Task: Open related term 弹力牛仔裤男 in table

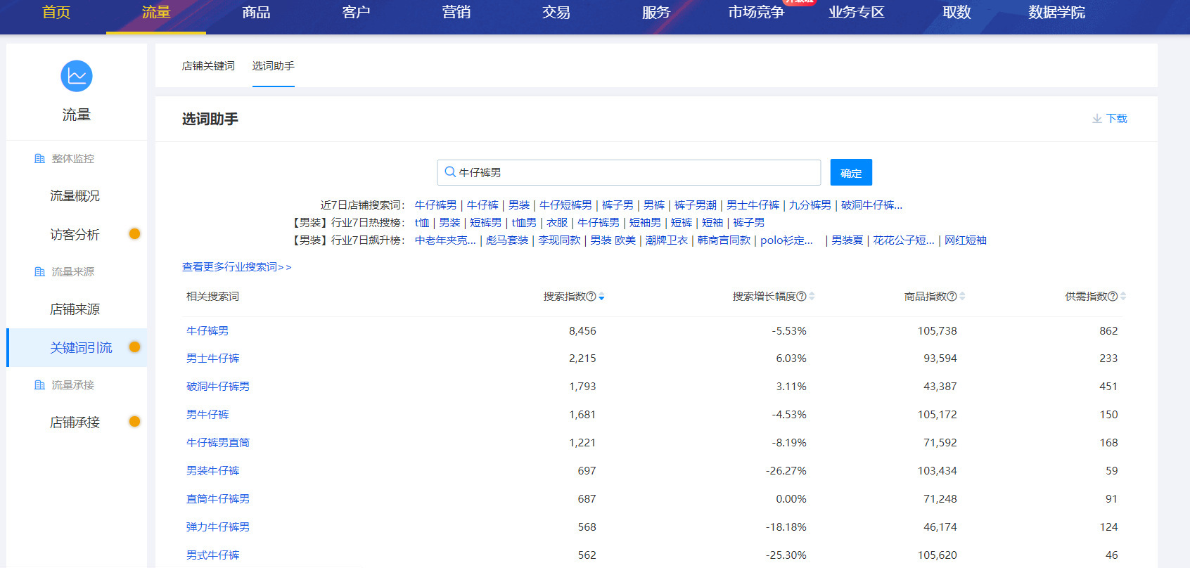Action: 217,527
